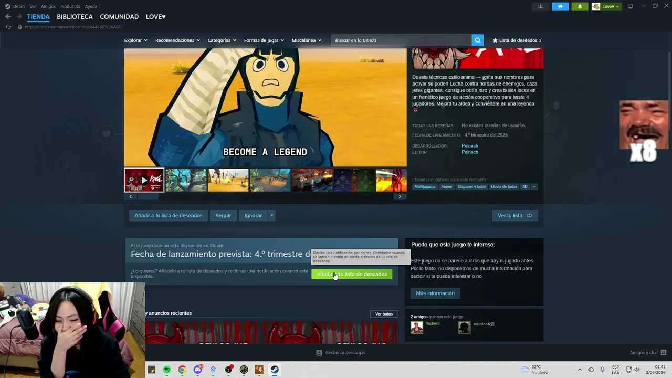Select the Anime tag
This screenshot has height=378, width=672.
coord(447,187)
